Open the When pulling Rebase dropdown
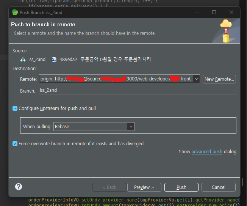The width and height of the screenshot is (247, 206). tap(94, 126)
